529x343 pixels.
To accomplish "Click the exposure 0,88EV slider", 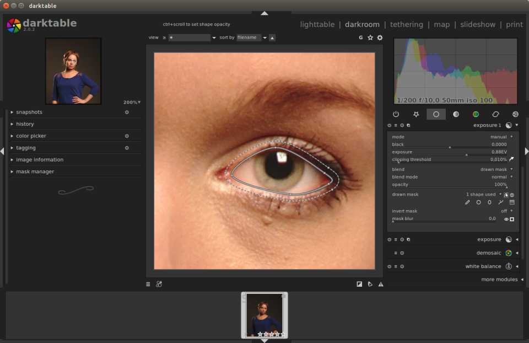I will [450, 152].
